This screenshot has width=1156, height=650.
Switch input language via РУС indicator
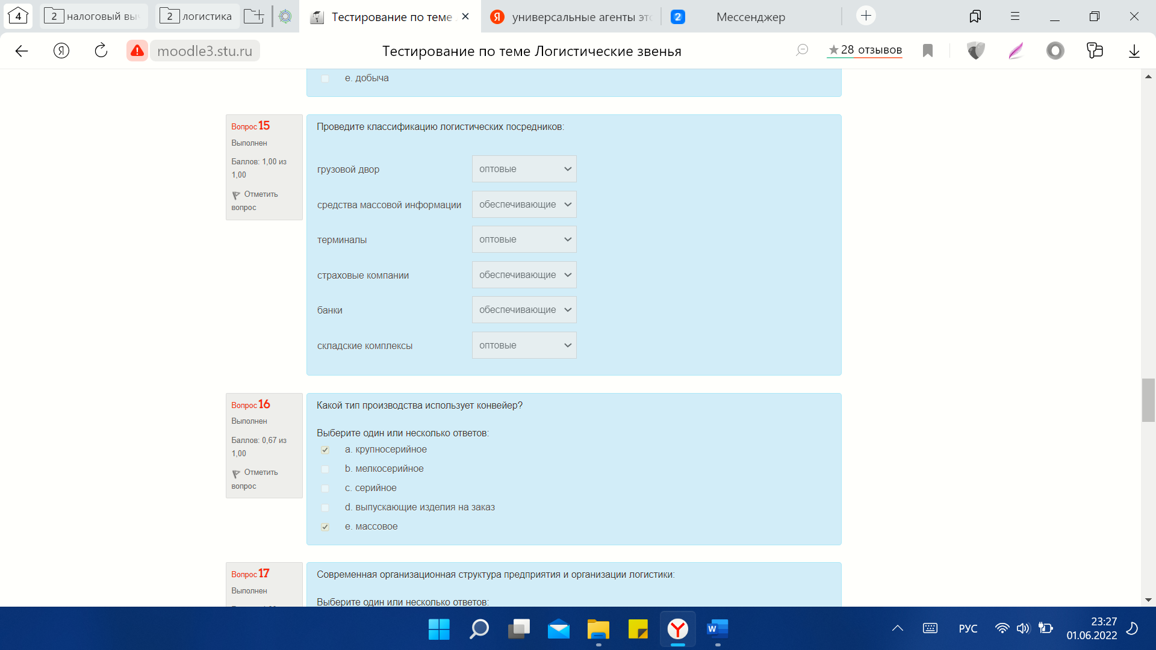[968, 628]
